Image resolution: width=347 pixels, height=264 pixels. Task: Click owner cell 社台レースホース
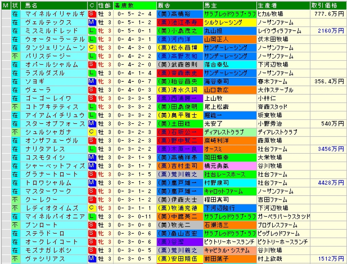pyautogui.click(x=230, y=174)
